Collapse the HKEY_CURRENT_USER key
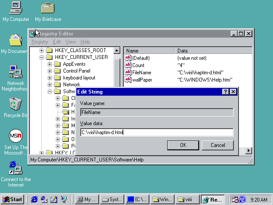Image resolution: width=273 pixels, height=205 pixels. pos(41,57)
